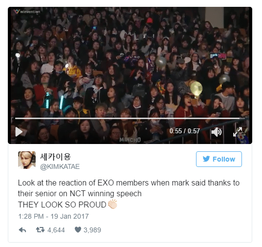Play the embedded tweet video
The height and width of the screenshot is (247, 262).
click(19, 132)
